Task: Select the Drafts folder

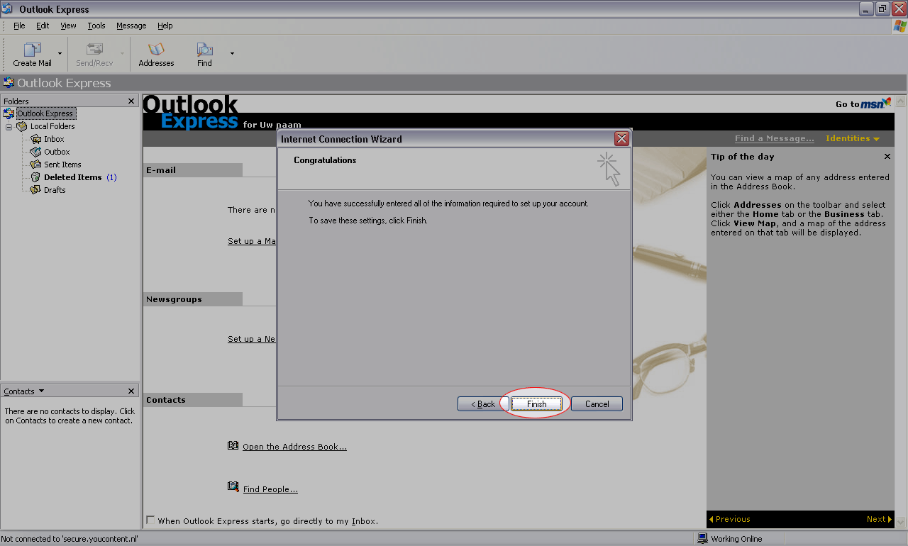Action: click(x=54, y=190)
